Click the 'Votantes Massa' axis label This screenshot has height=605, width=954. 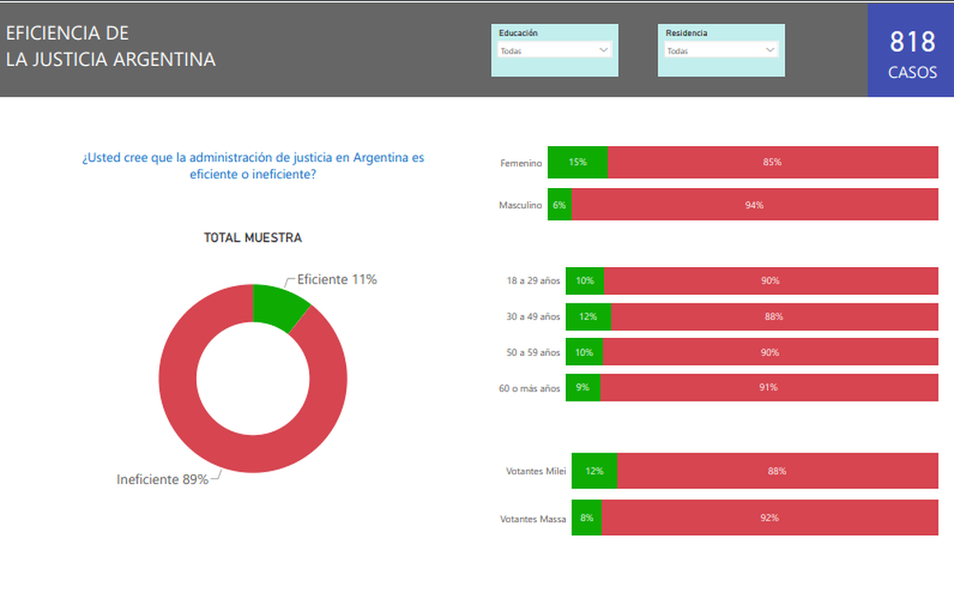pyautogui.click(x=533, y=519)
